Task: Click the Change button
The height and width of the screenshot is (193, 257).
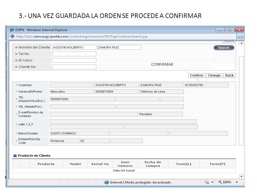Action: [214, 75]
